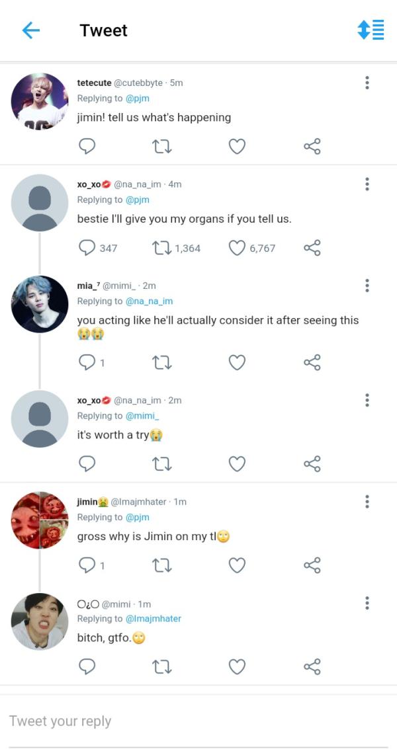Open the @na_na_im mention in mia_'s reply
The height and width of the screenshot is (749, 397).
149,301
